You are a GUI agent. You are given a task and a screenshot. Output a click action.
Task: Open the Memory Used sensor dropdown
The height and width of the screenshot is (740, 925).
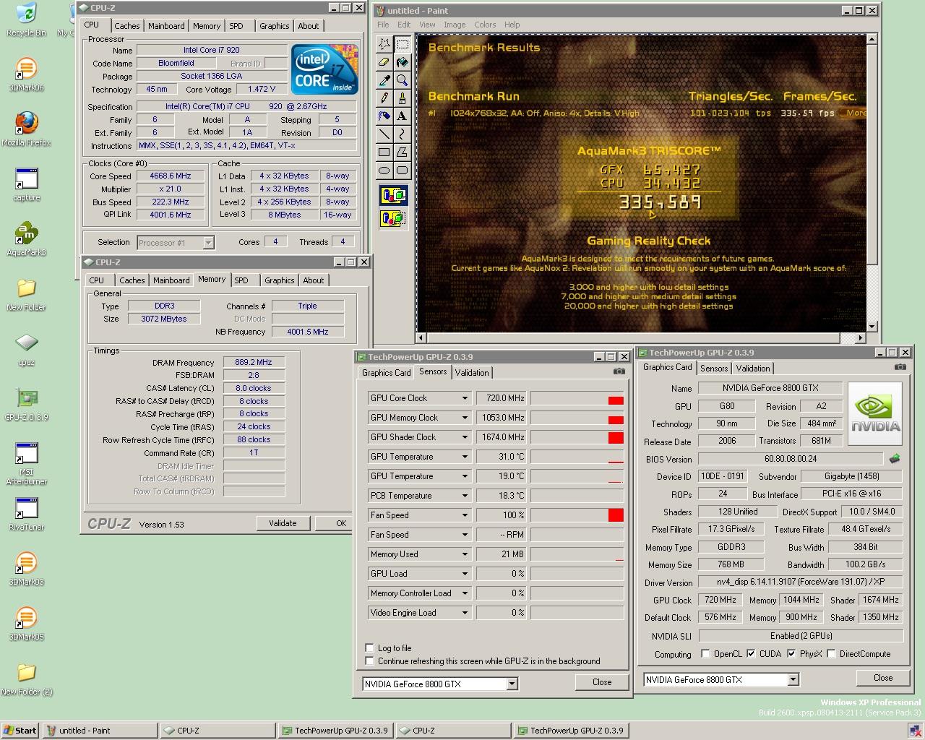(465, 554)
